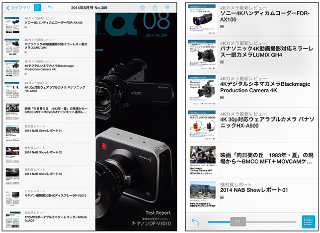The width and height of the screenshot is (320, 233).
Task: Open 4Kデジタルシネマカメラ Blackmagic article in left list
Action: coord(49,68)
